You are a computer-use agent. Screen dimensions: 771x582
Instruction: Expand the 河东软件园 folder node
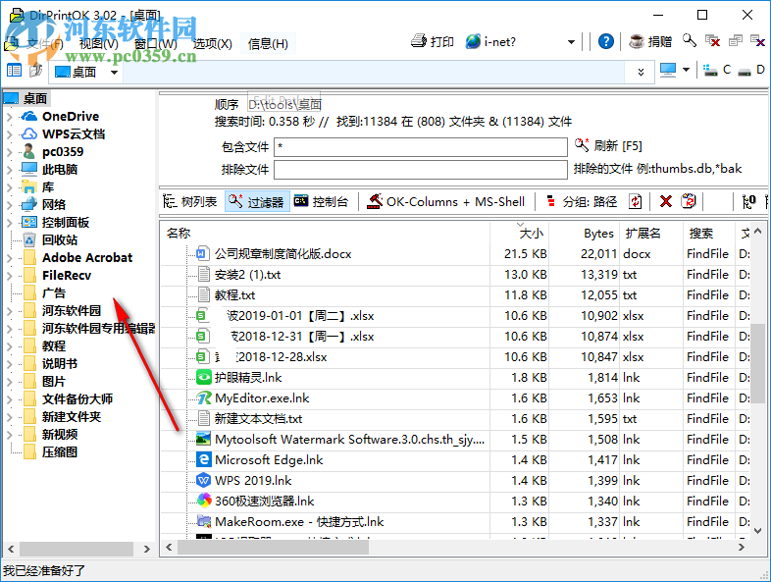click(10, 311)
